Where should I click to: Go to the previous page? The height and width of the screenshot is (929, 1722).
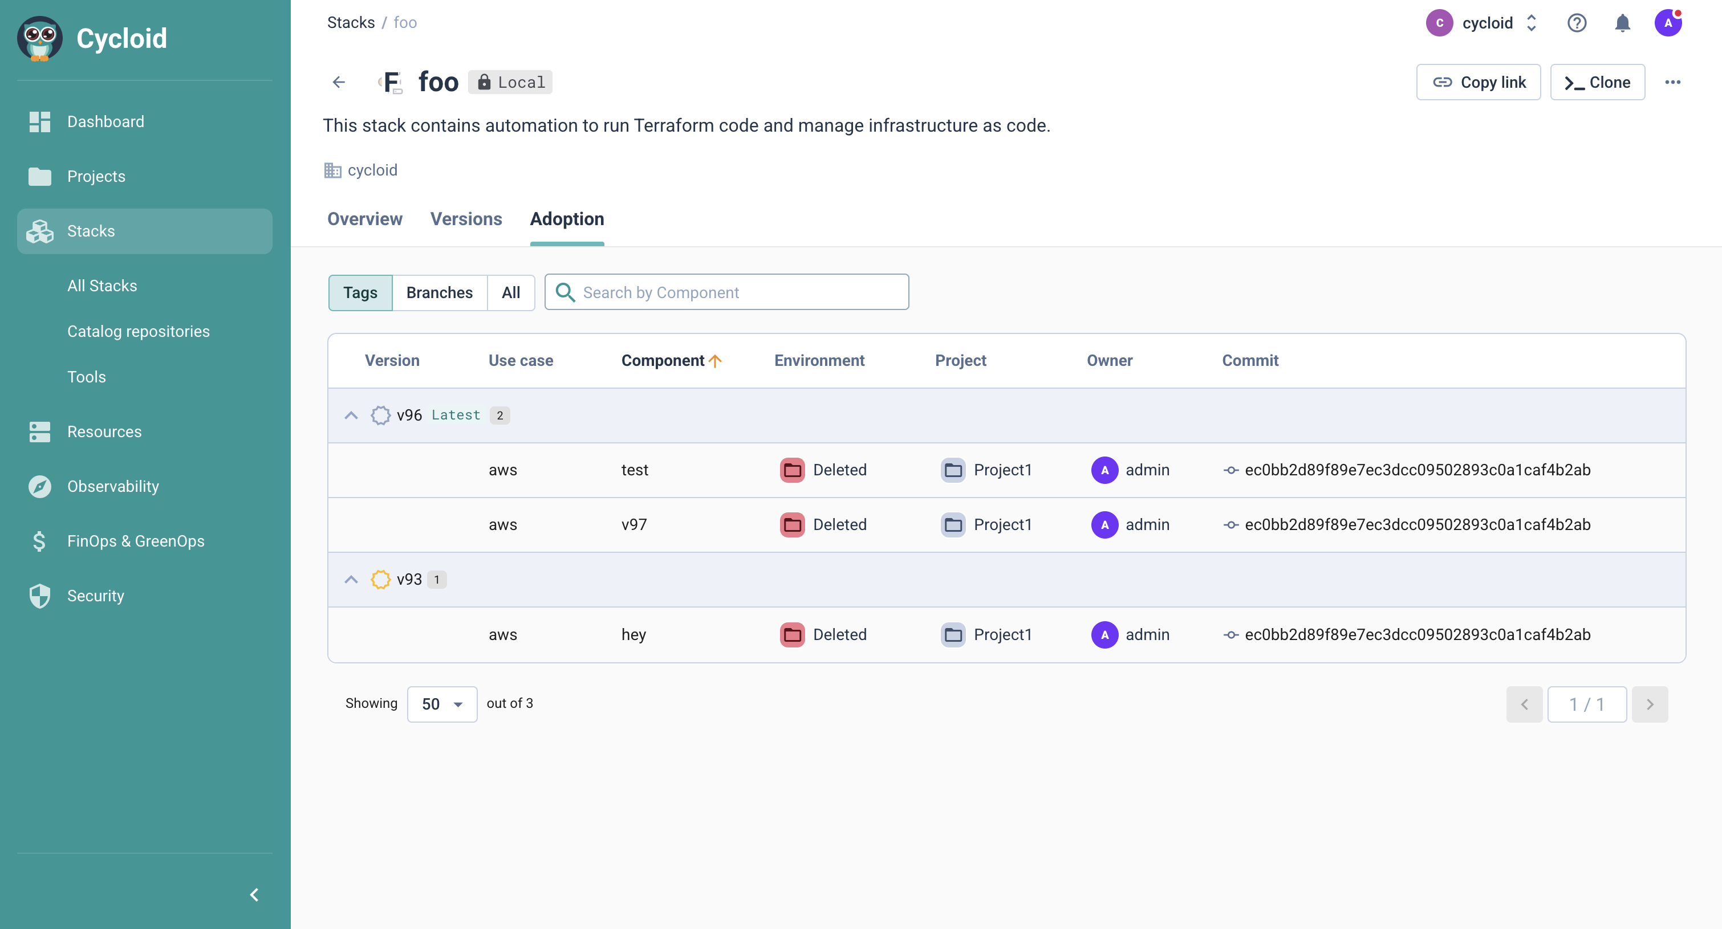[1524, 704]
